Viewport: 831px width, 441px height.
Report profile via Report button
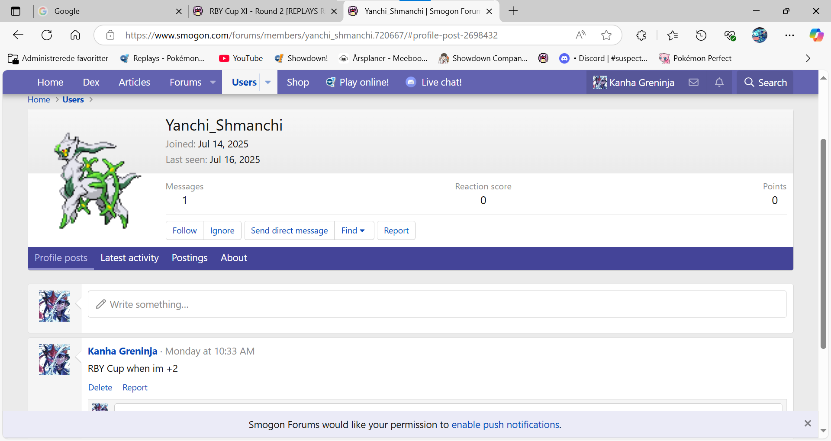tap(396, 230)
